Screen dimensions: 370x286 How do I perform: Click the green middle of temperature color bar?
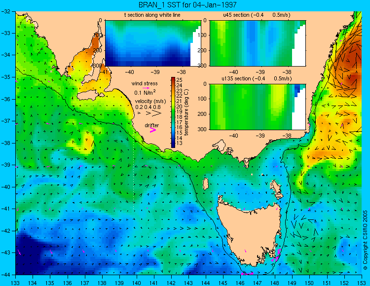[x=173, y=114]
